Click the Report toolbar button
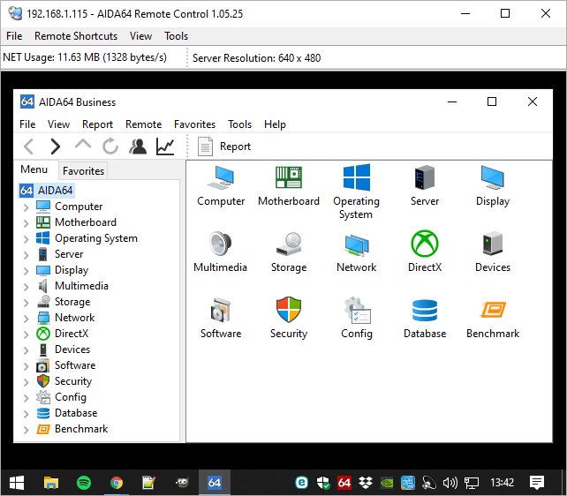The width and height of the screenshot is (567, 496). [224, 147]
